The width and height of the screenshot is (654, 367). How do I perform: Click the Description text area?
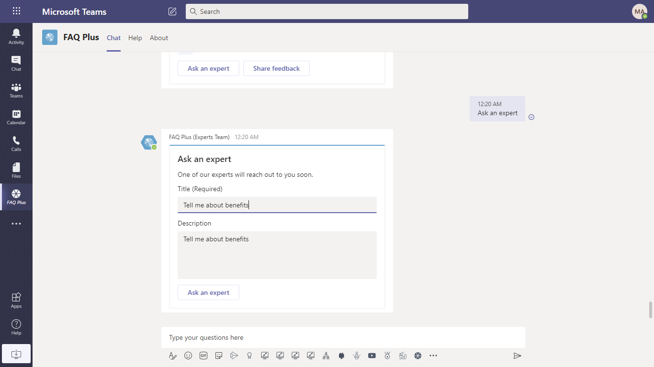277,255
